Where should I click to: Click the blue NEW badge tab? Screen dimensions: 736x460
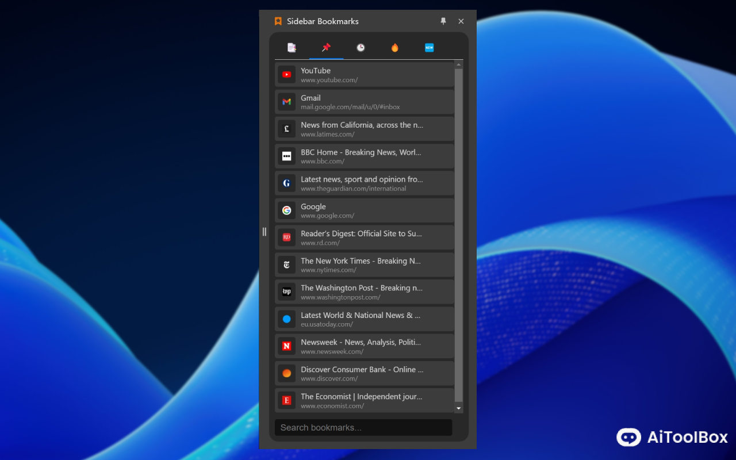429,48
